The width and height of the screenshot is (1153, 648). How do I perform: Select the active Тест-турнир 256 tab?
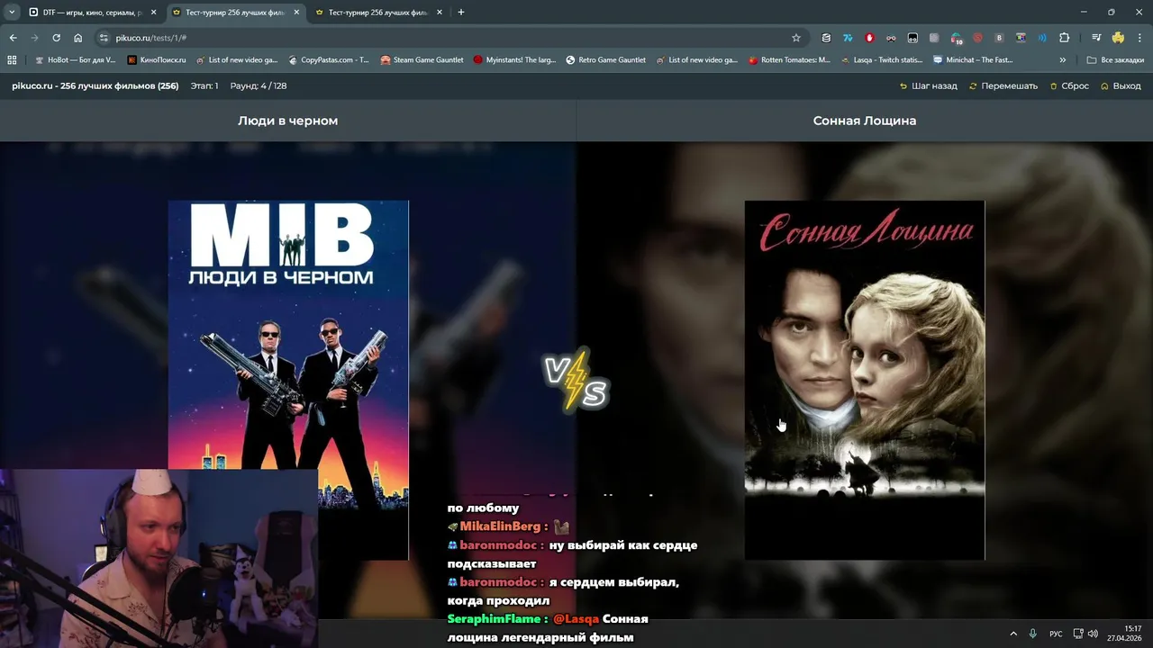(x=236, y=13)
